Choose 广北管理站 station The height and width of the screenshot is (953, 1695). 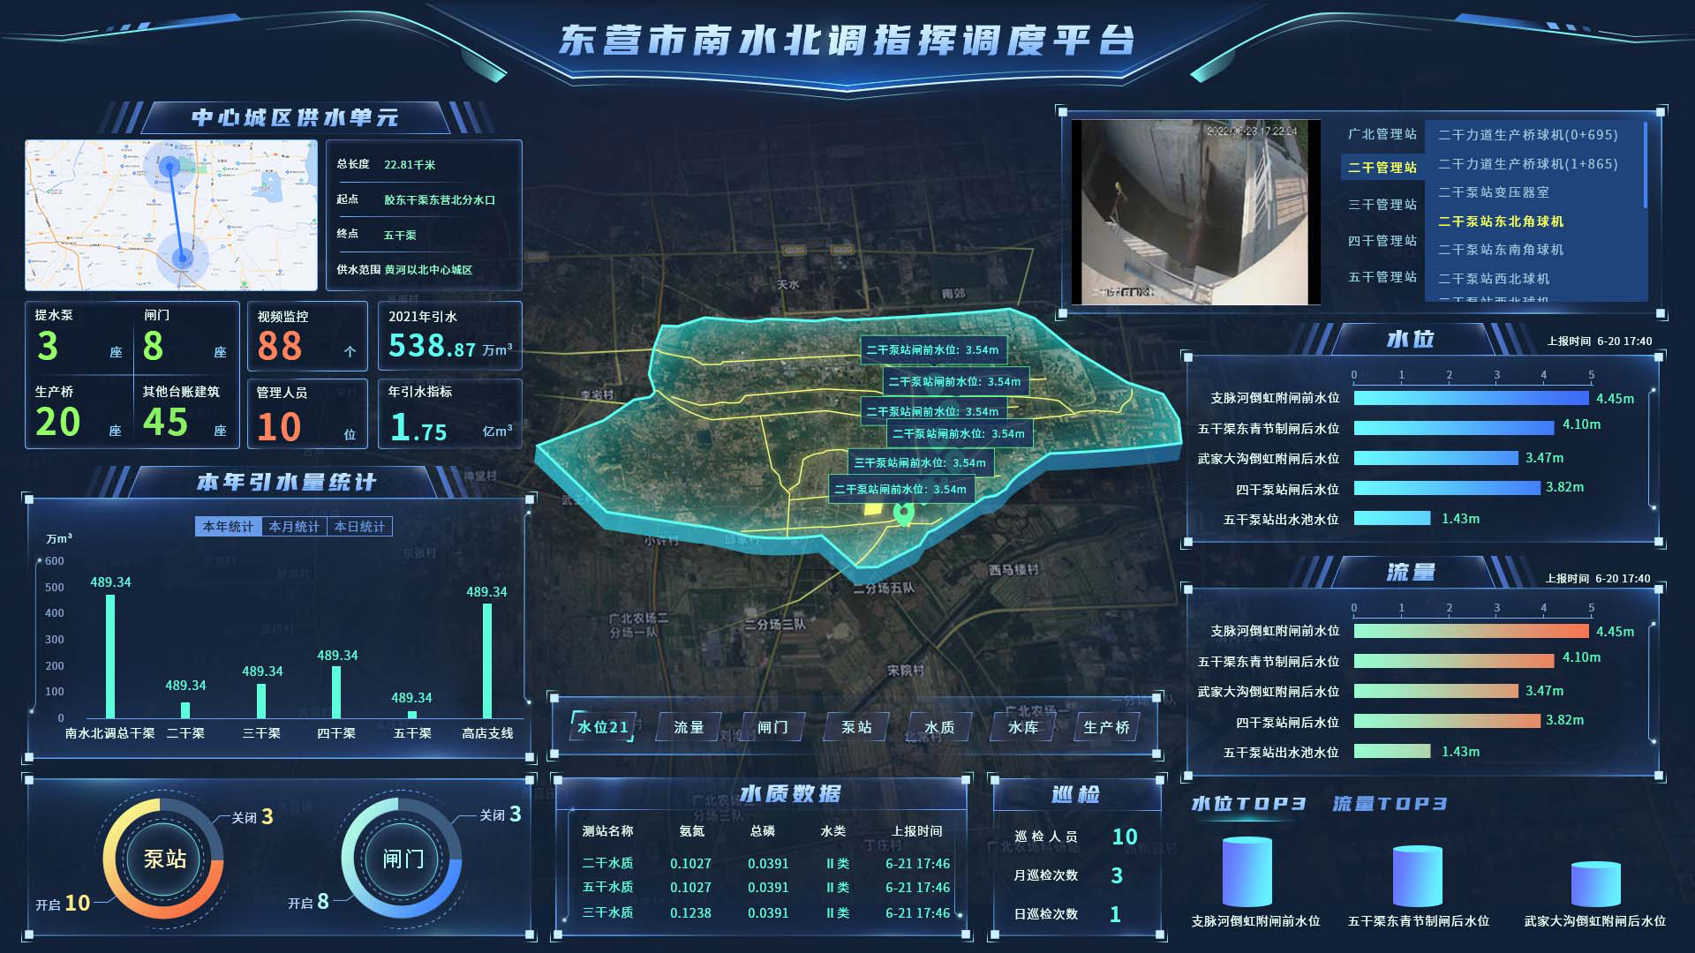tap(1382, 134)
